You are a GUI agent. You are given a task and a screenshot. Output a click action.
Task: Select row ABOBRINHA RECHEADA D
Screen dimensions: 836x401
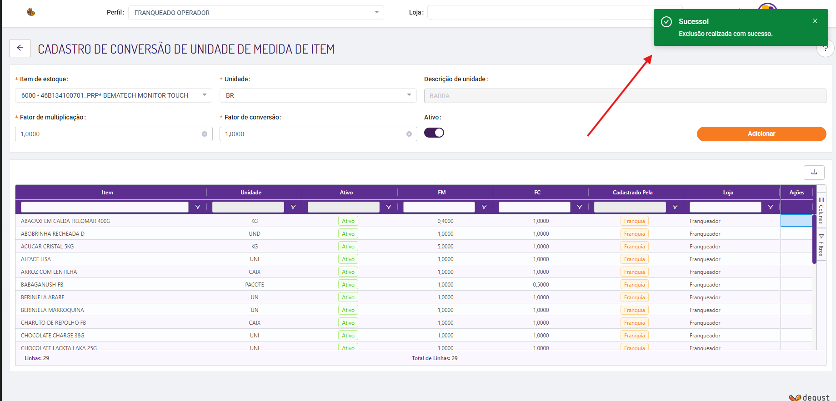(x=414, y=234)
